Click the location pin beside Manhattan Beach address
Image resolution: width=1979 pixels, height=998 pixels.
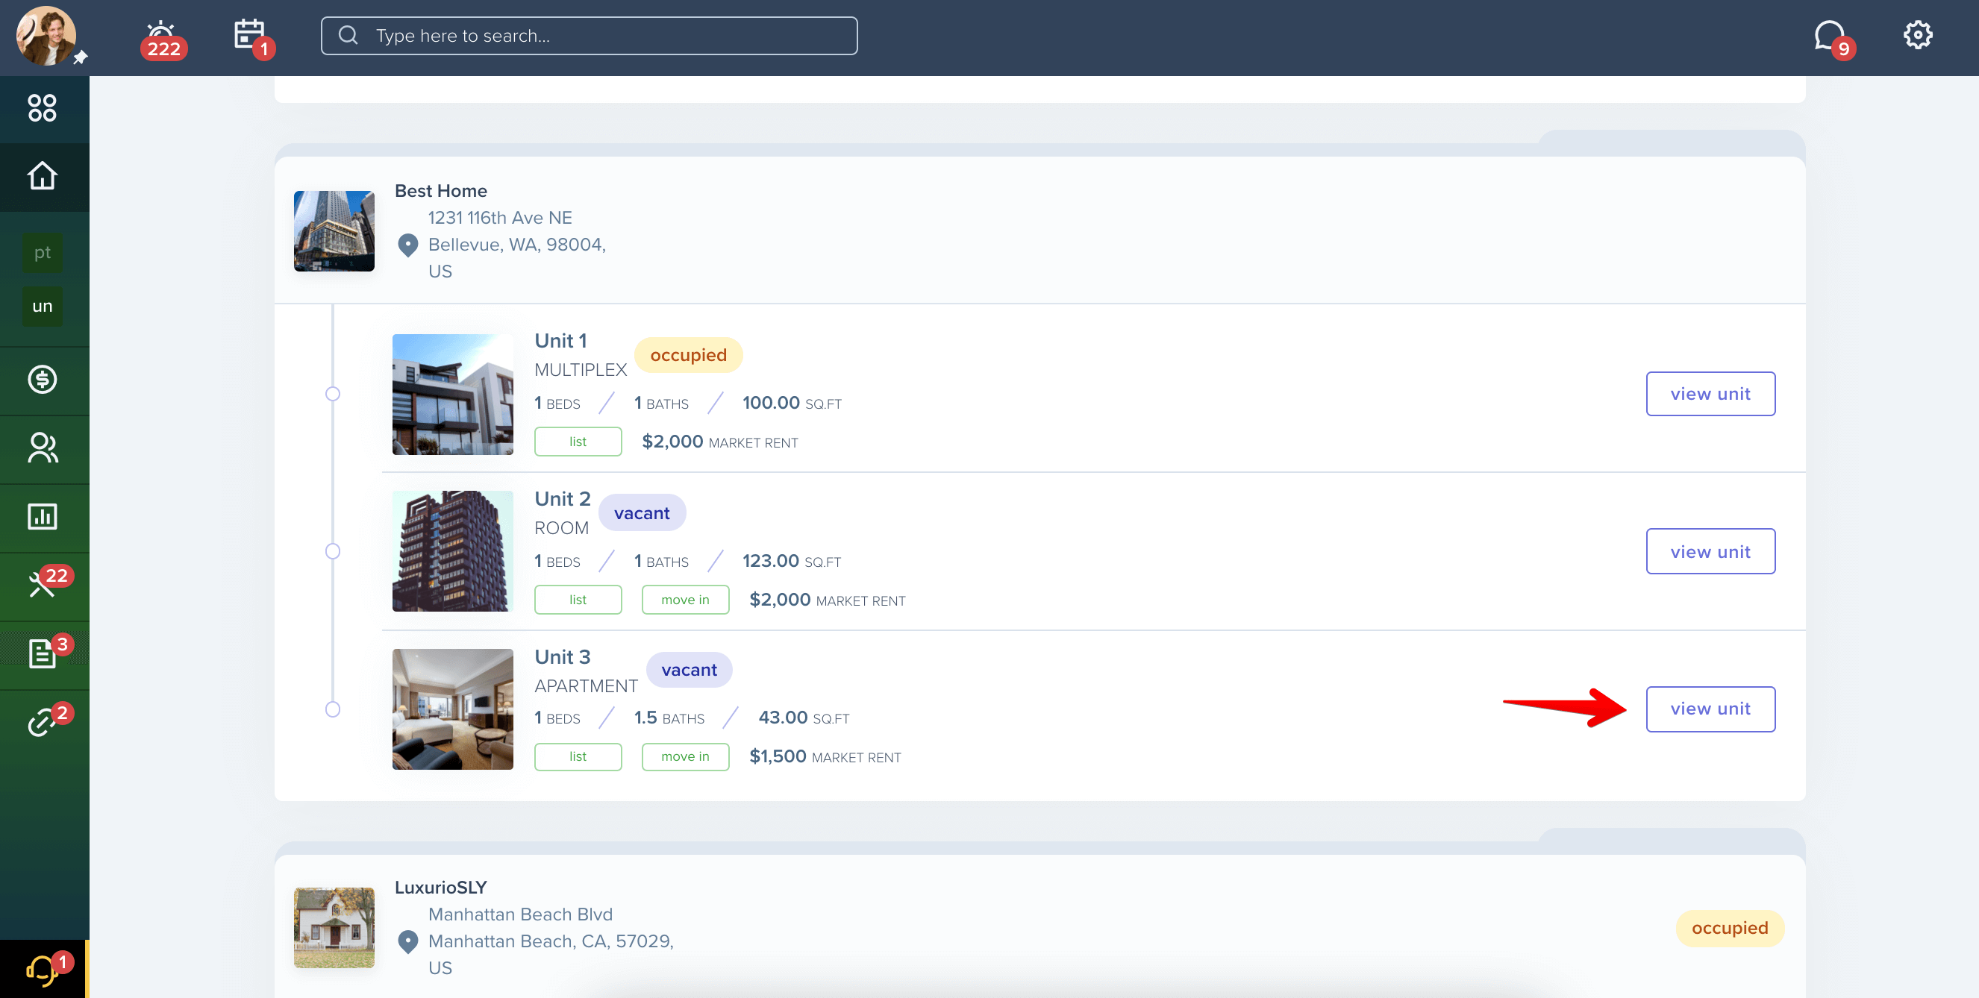point(408,942)
